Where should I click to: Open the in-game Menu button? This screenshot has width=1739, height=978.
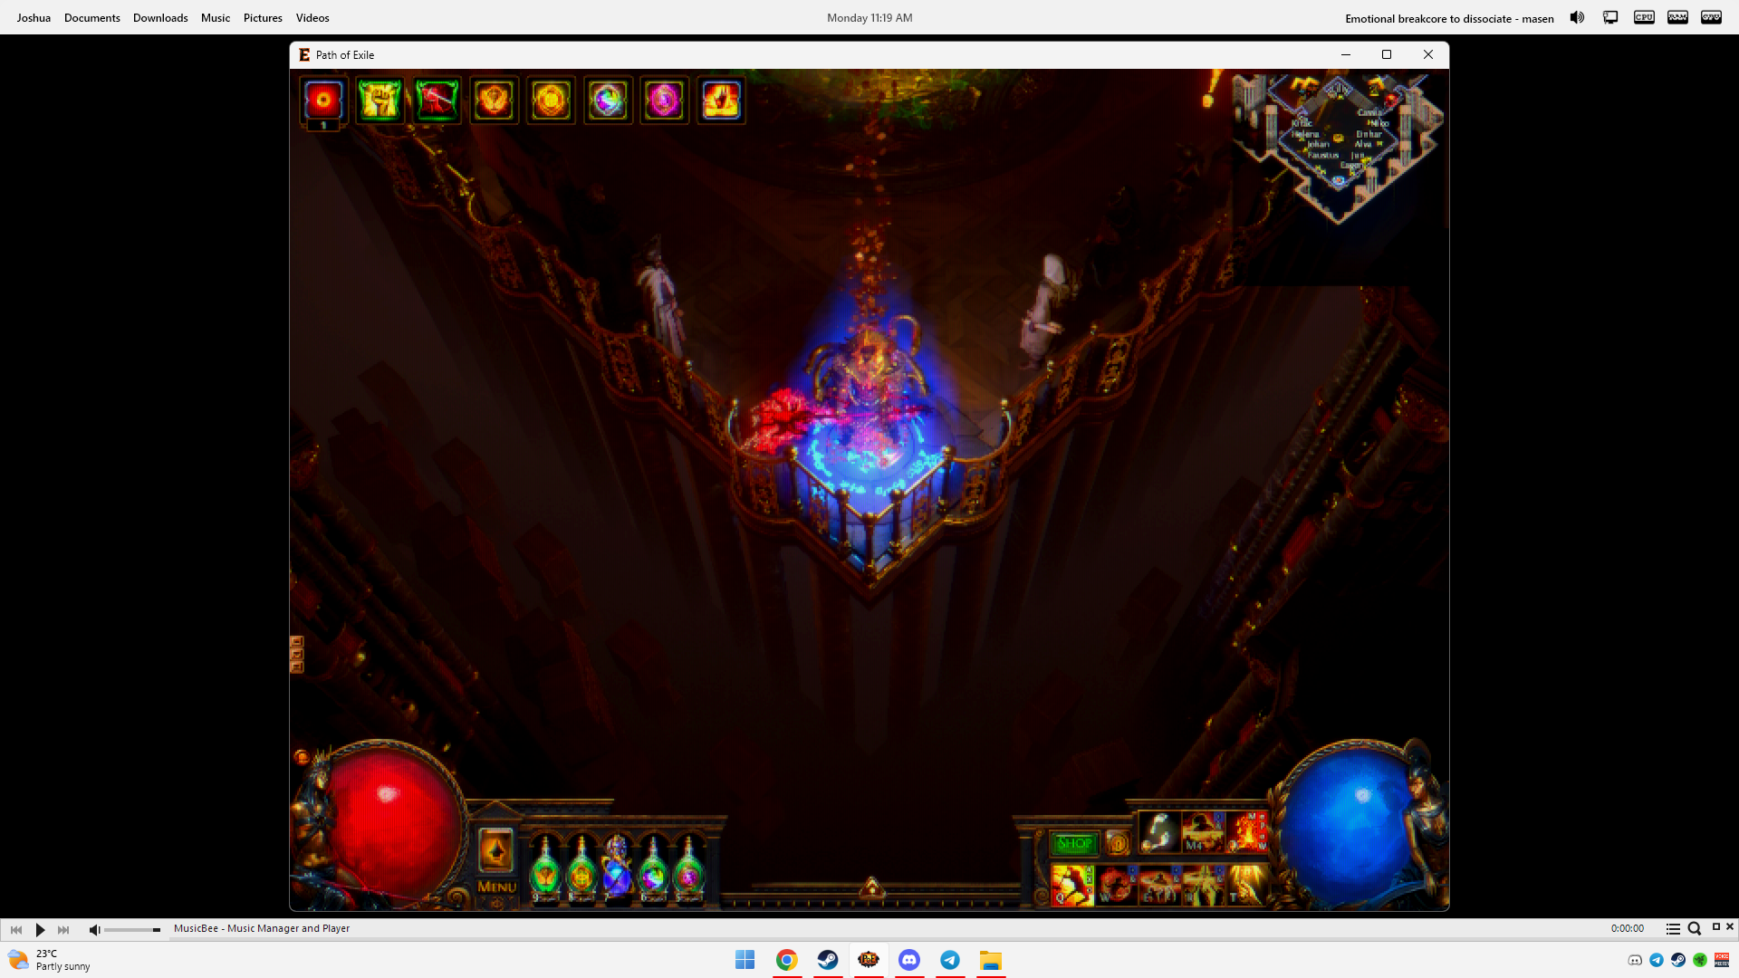[496, 887]
